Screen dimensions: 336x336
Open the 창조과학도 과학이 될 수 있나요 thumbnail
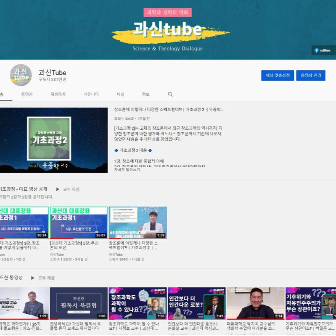tap(138, 303)
